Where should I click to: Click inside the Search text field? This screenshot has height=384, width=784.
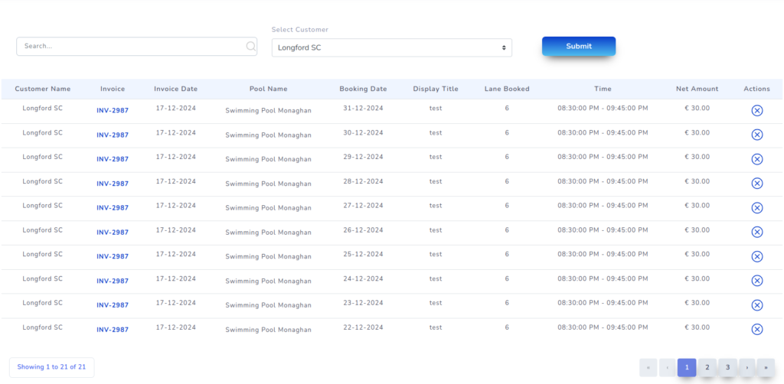[130, 47]
